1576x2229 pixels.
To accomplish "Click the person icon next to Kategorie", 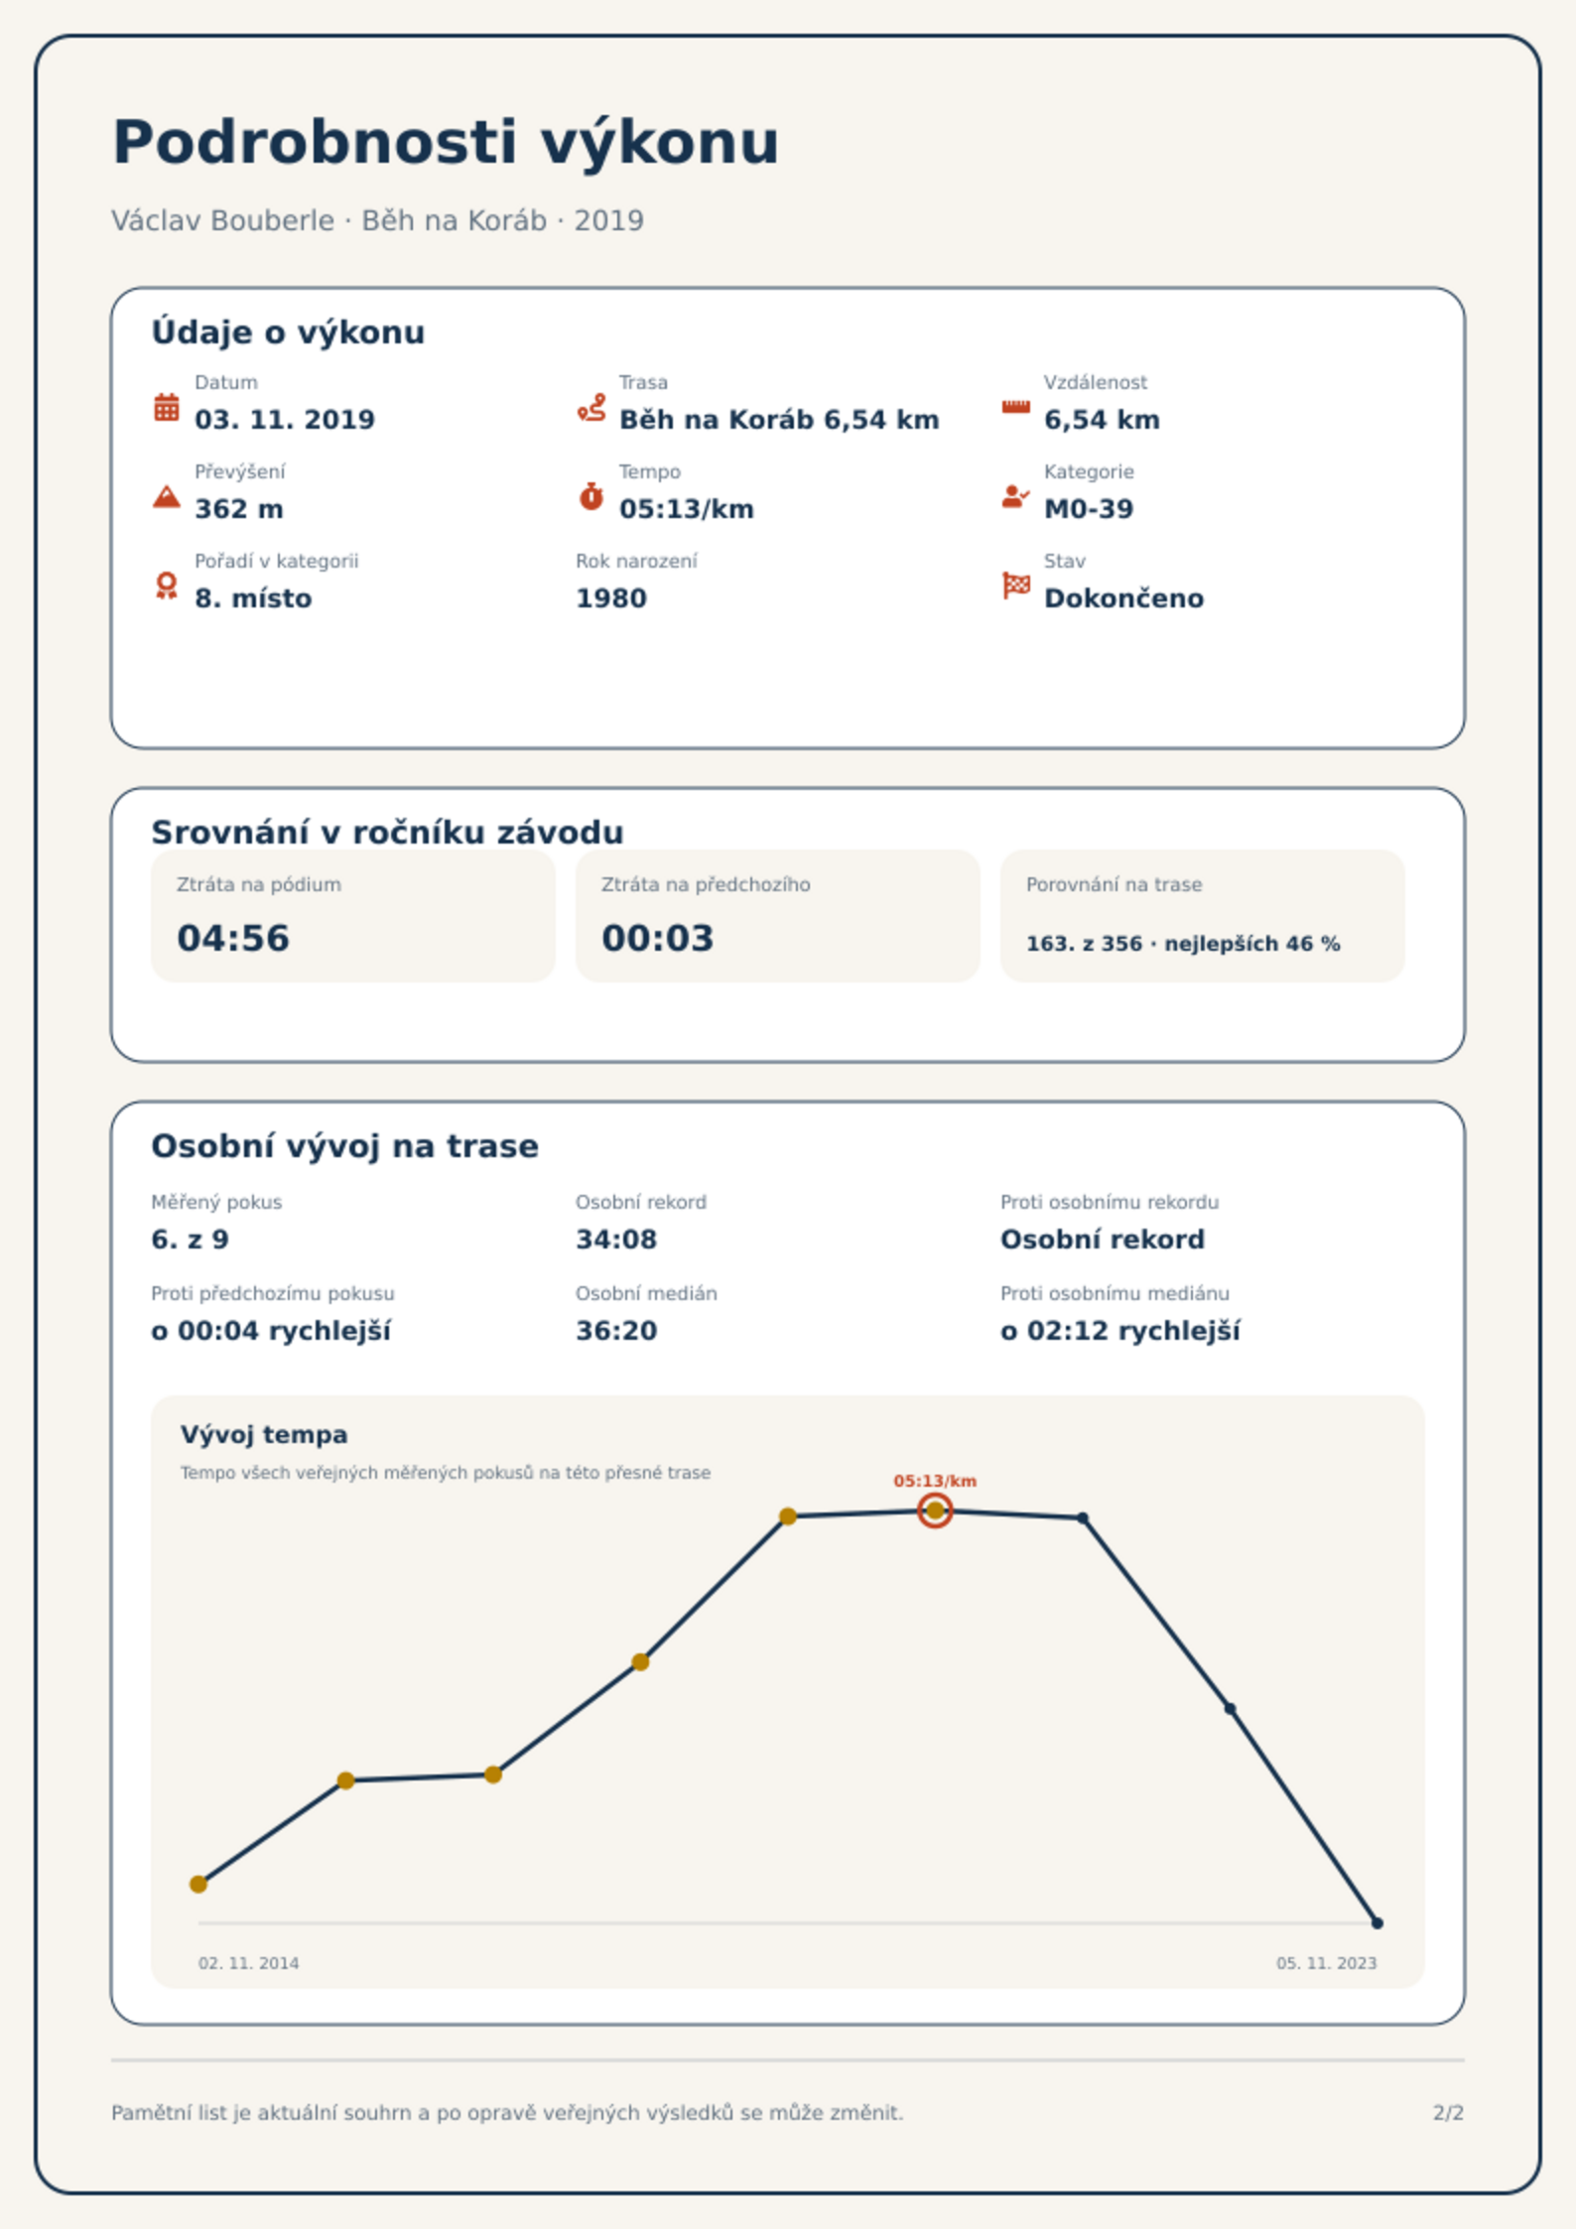I will tap(1015, 496).
